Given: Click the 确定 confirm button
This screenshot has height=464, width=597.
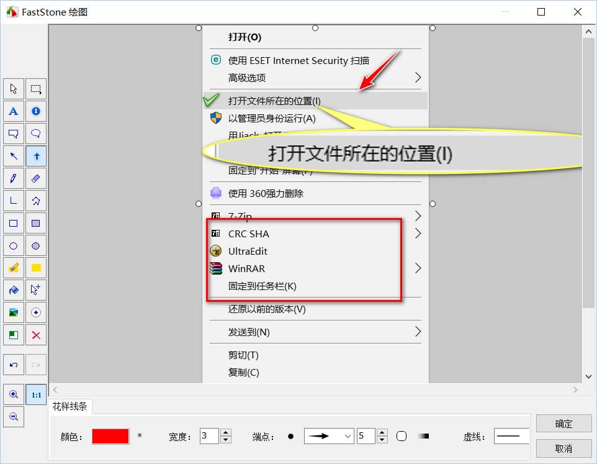Looking at the screenshot, I should 563,424.
